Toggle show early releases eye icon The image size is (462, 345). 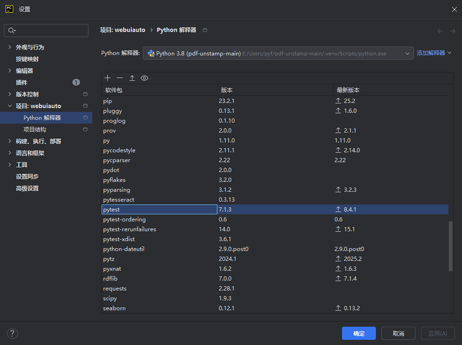(x=144, y=78)
